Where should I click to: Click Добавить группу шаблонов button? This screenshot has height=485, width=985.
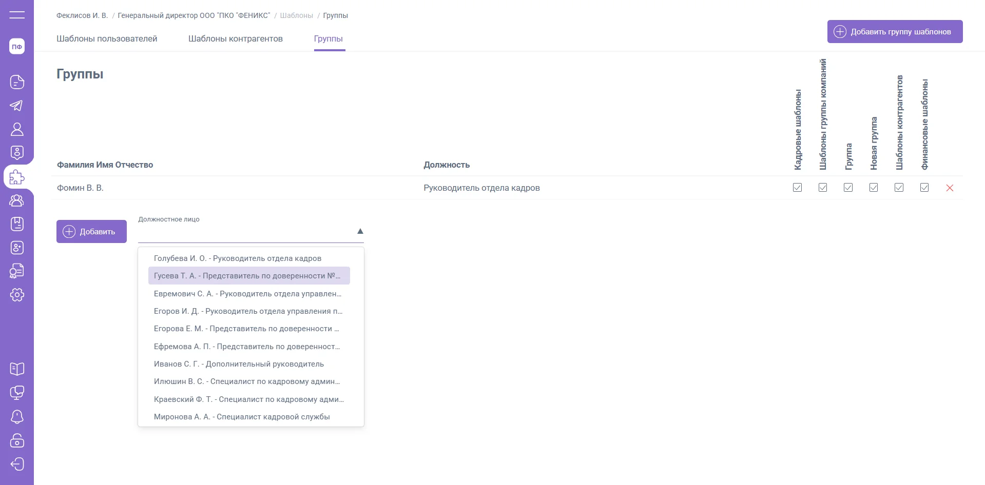pos(895,32)
